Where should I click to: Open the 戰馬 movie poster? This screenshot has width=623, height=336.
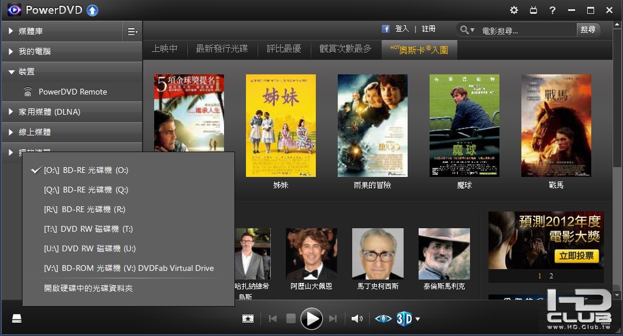(x=556, y=126)
